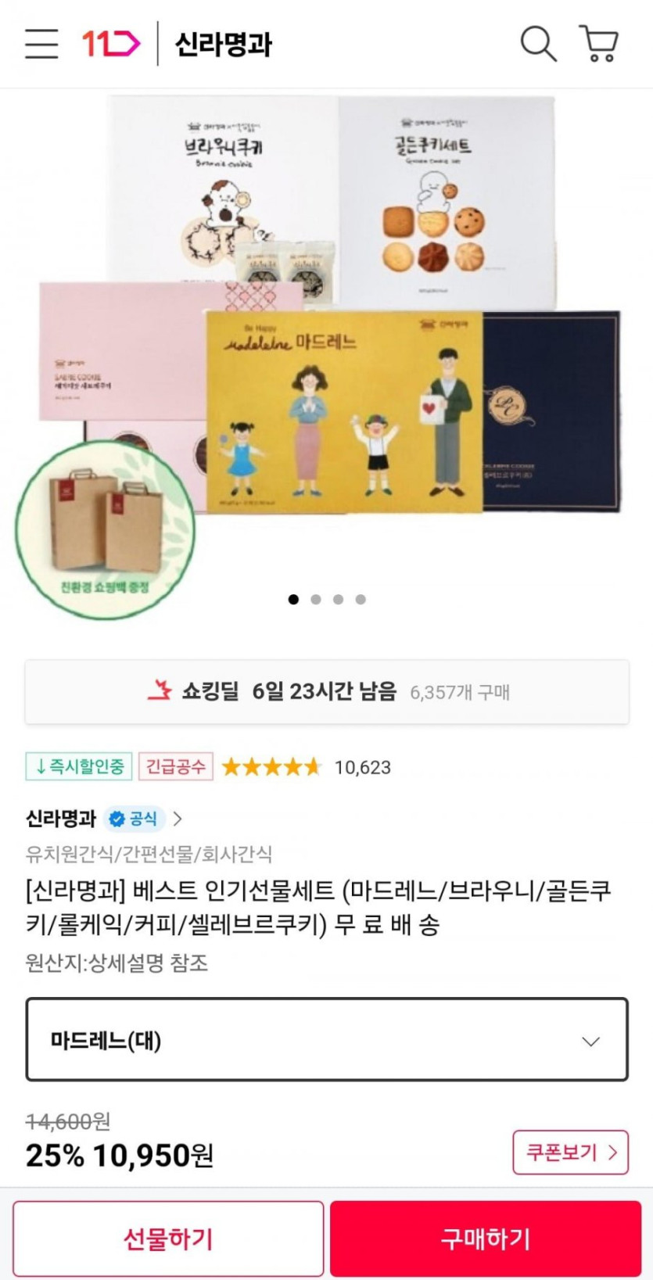Image resolution: width=653 pixels, height=1280 pixels.
Task: Tap the 10,623 review count
Action: 363,768
